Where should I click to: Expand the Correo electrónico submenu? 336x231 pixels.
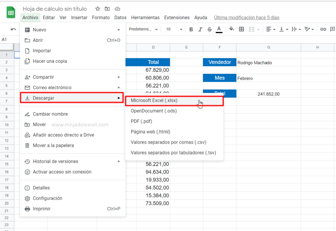point(73,87)
